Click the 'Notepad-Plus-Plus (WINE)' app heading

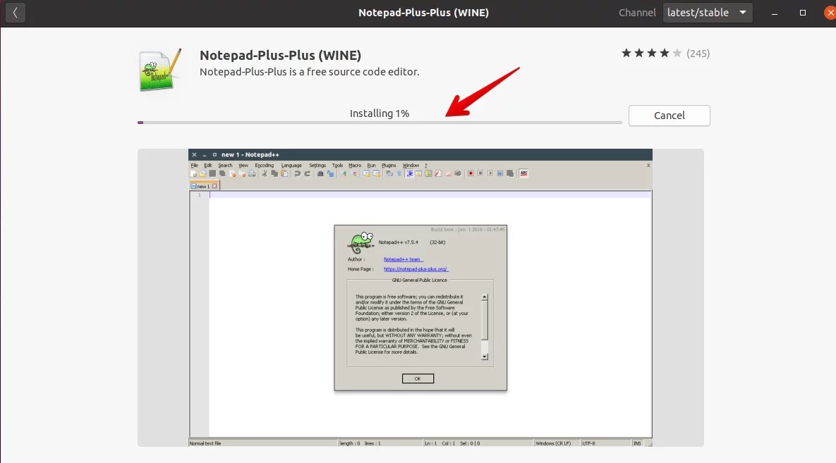281,56
